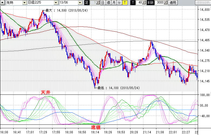
Task: Adjust the stepper beside the 48 field
Action: (144, 3)
